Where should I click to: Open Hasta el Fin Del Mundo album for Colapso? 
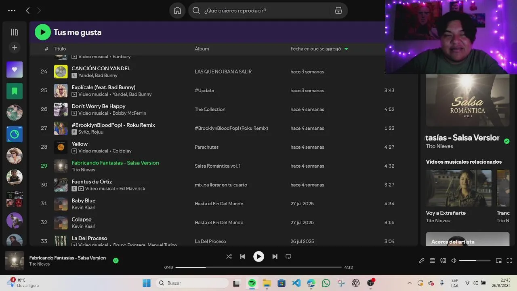coord(219,223)
